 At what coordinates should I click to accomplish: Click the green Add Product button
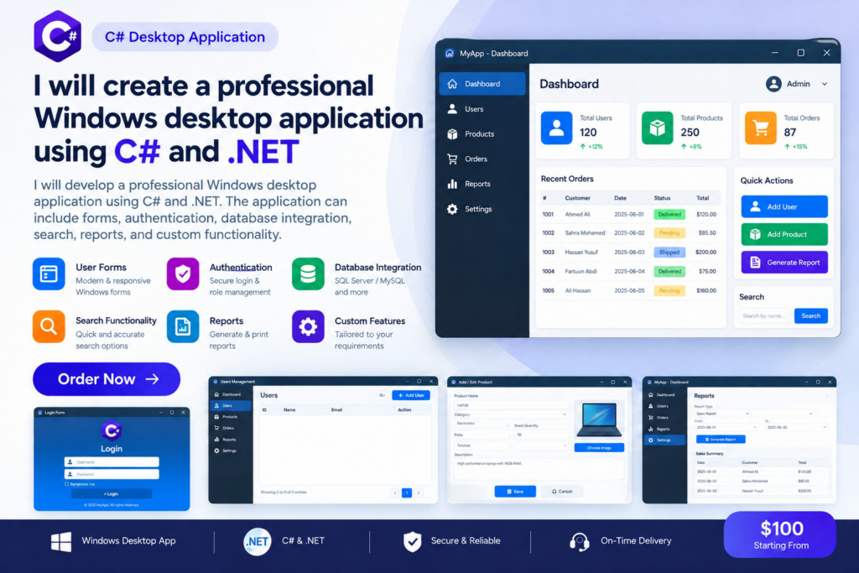[784, 234]
